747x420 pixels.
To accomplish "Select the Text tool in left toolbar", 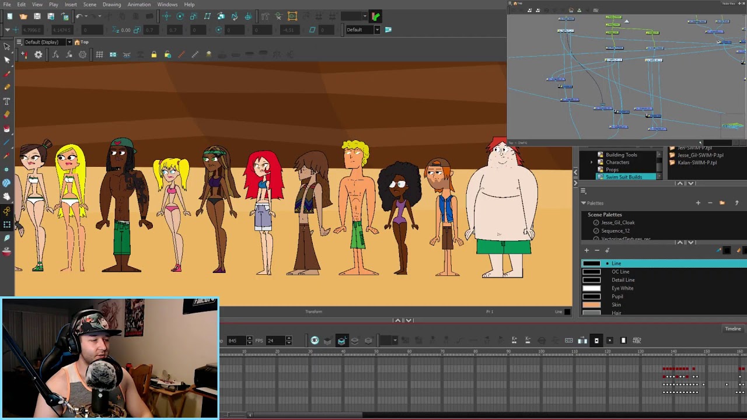I will point(7,101).
